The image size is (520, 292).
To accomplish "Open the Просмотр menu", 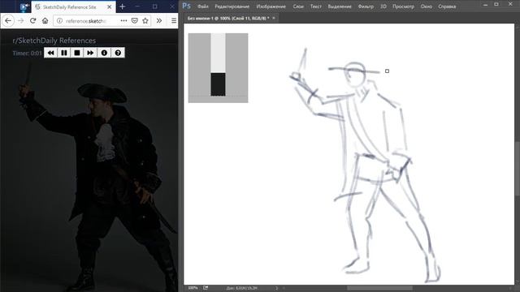I will click(403, 6).
